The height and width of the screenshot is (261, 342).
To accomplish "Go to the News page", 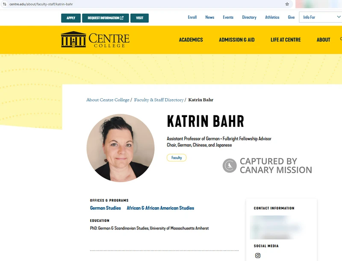I will 209,17.
